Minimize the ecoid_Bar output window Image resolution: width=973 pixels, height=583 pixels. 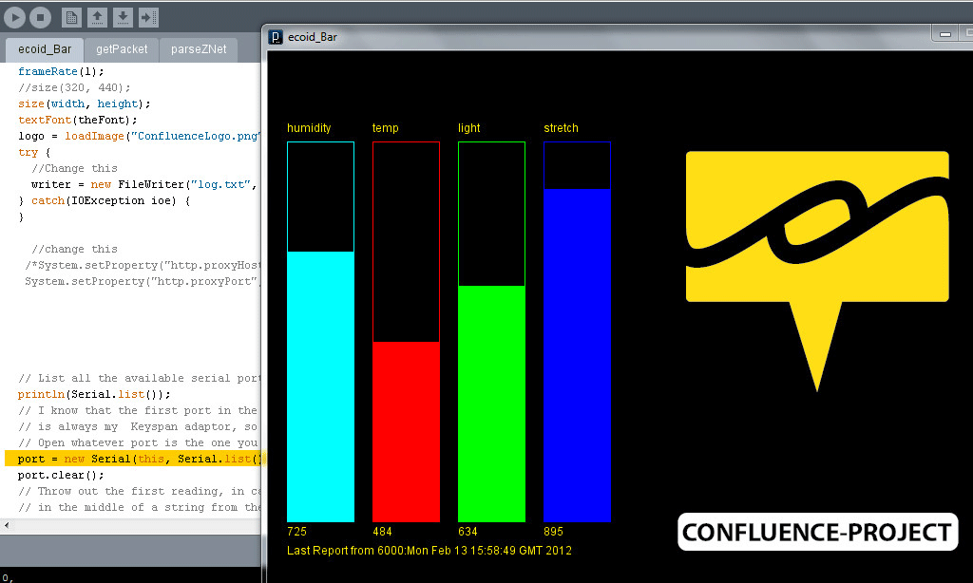pos(944,35)
